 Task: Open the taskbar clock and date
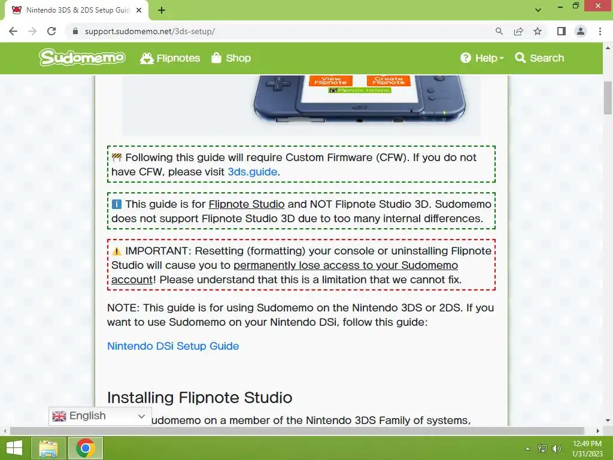coord(587,449)
